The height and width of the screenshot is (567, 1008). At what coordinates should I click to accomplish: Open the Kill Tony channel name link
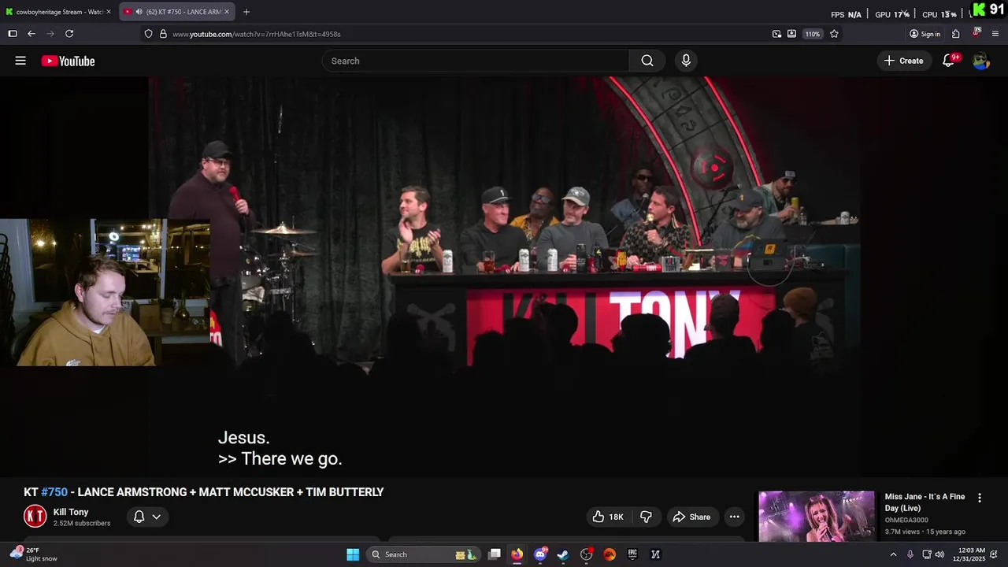tap(71, 512)
